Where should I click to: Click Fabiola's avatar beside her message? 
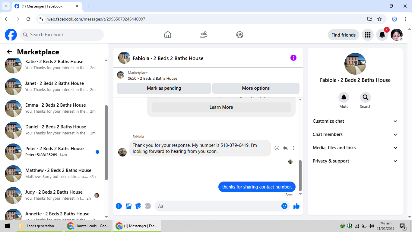[122, 152]
